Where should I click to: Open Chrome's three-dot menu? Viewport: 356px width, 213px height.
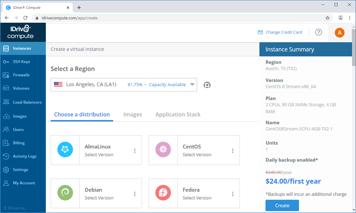click(x=350, y=18)
